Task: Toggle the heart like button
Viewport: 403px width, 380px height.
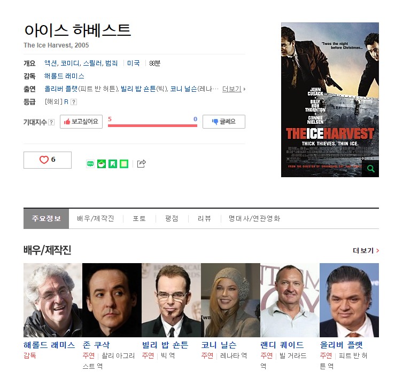Action: 48,160
